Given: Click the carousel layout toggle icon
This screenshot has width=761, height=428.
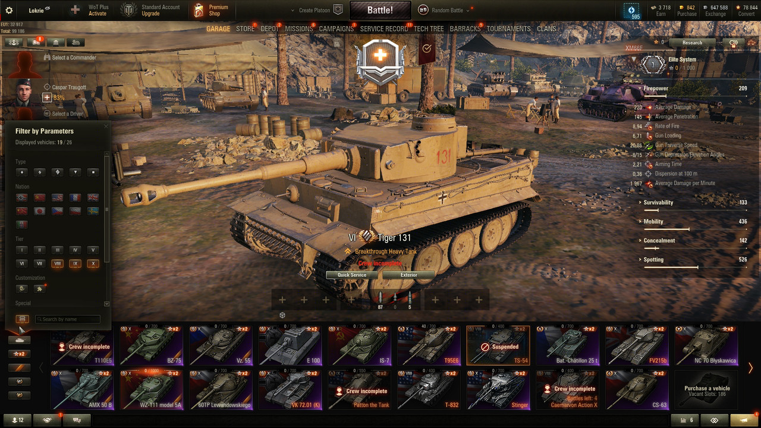Looking at the screenshot, I should [22, 319].
